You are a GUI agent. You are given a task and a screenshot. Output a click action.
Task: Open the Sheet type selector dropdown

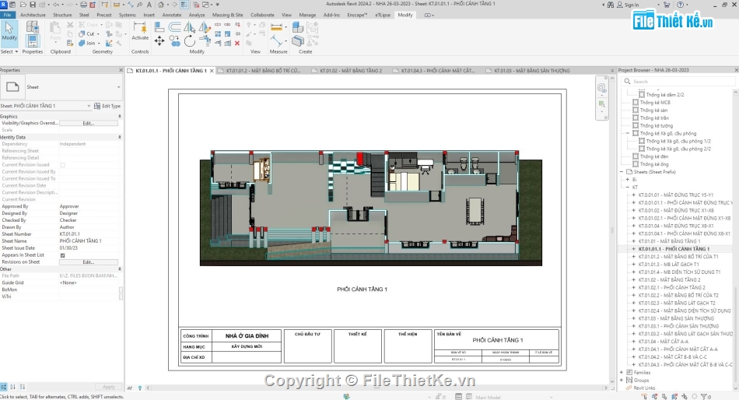[118, 87]
